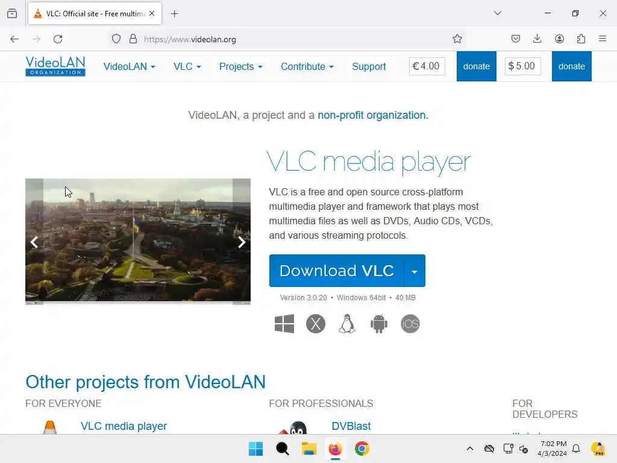This screenshot has height=463, width=617.
Task: Open the VLC media player project link
Action: click(x=124, y=426)
